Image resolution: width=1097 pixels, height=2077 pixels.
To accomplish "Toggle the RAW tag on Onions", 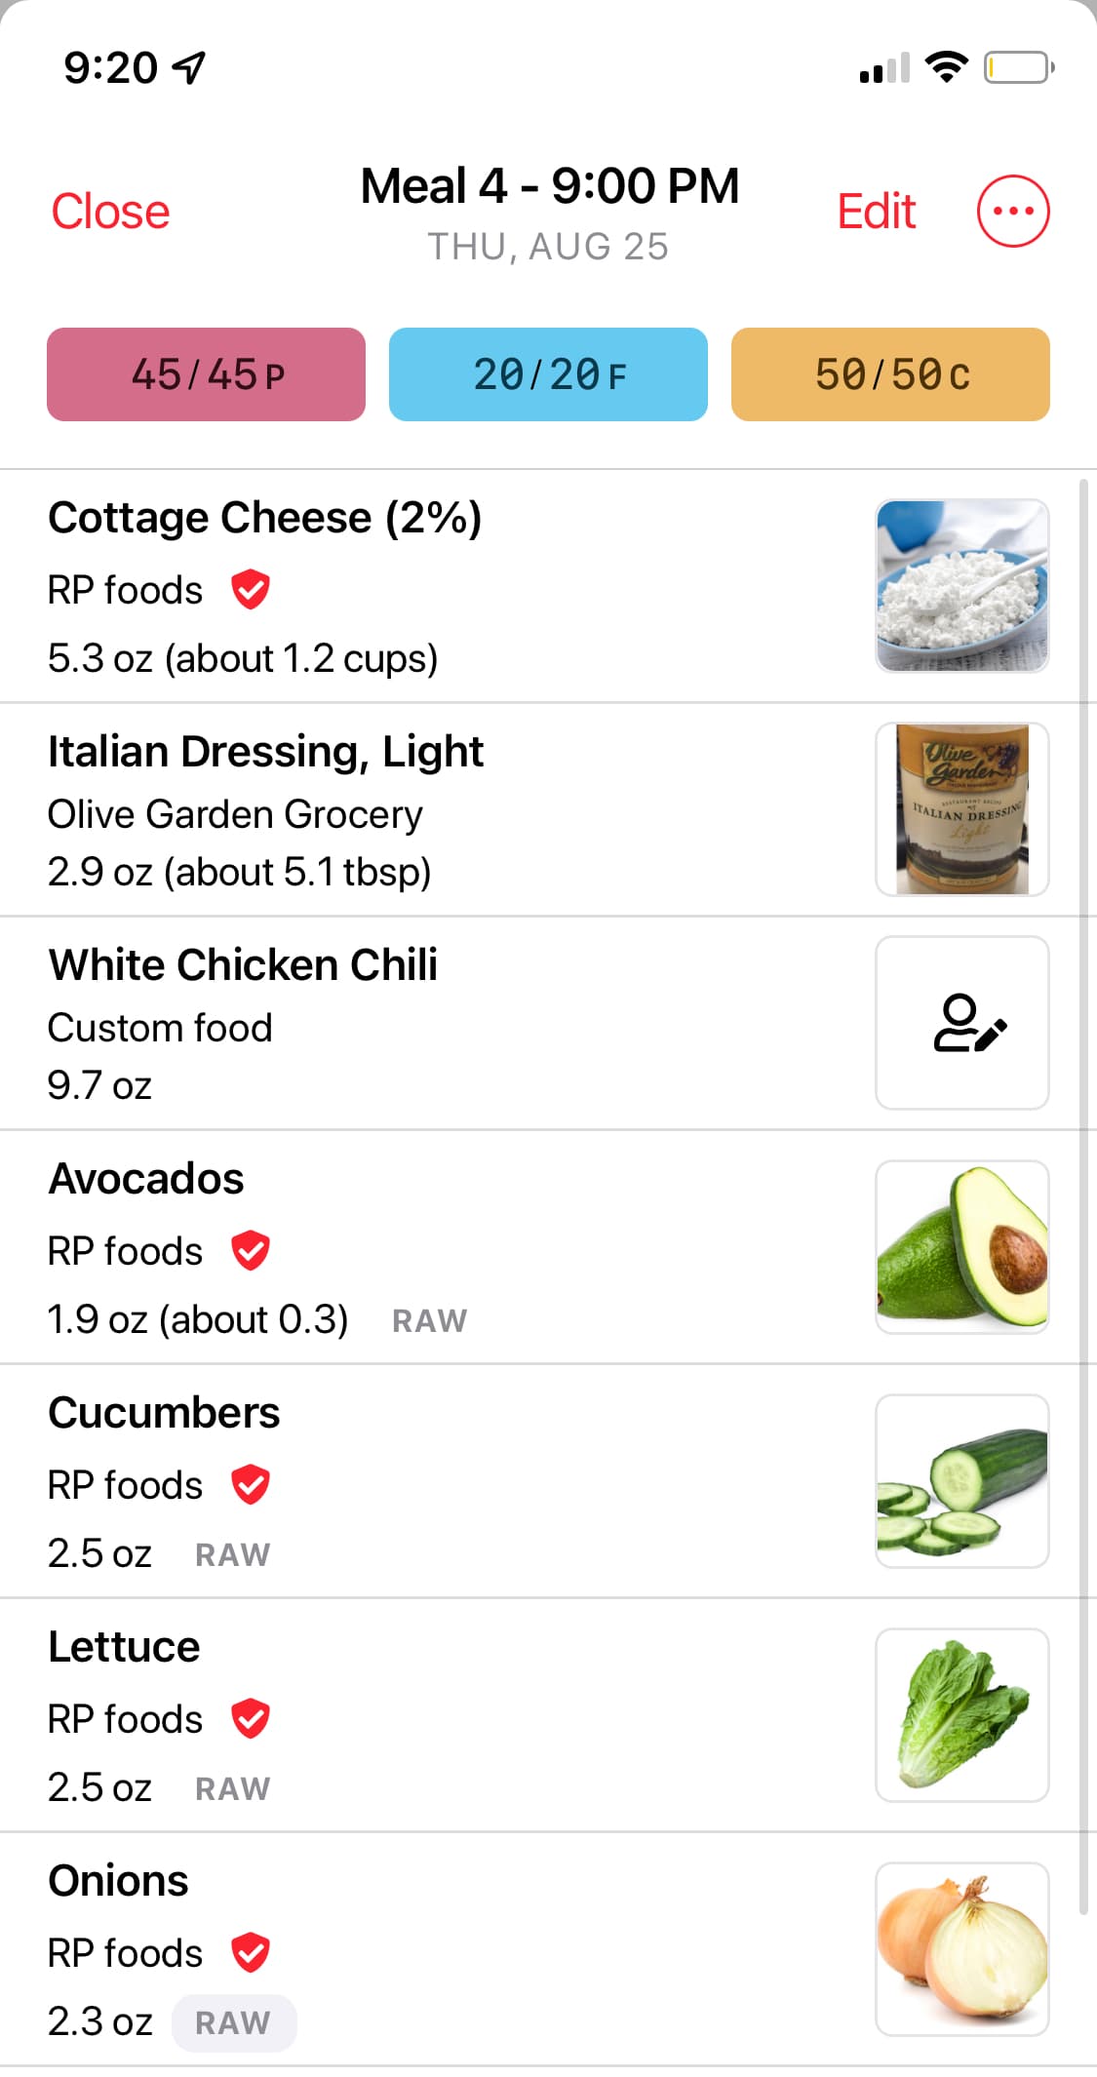I will 233,2023.
